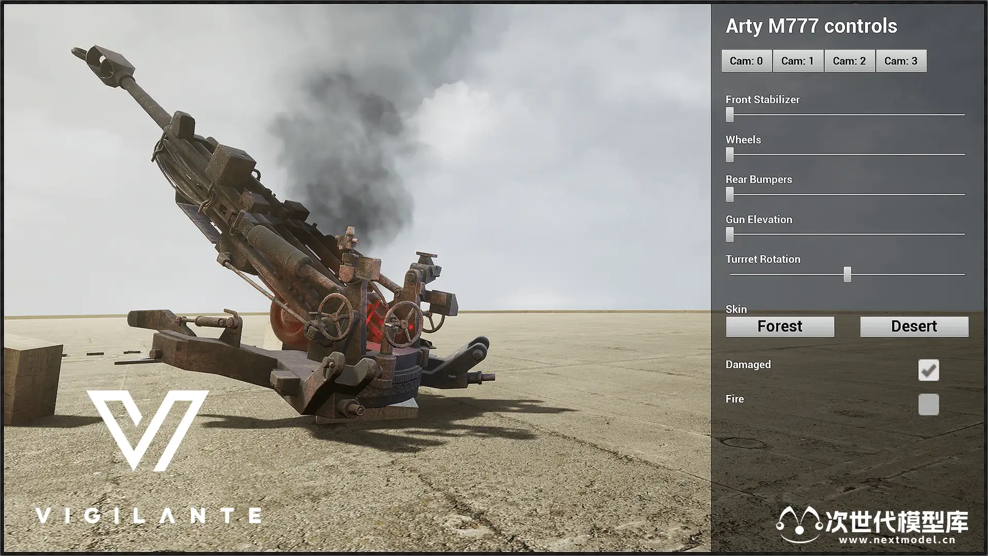Switch to Cam: 2 view
This screenshot has height=556, width=988.
pos(849,61)
